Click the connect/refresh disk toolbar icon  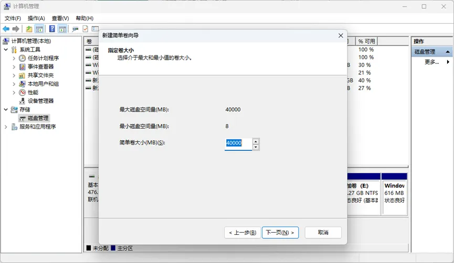(75, 29)
